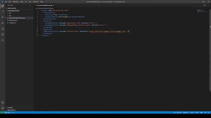Click the TargetFramework line in editor

[65, 17]
